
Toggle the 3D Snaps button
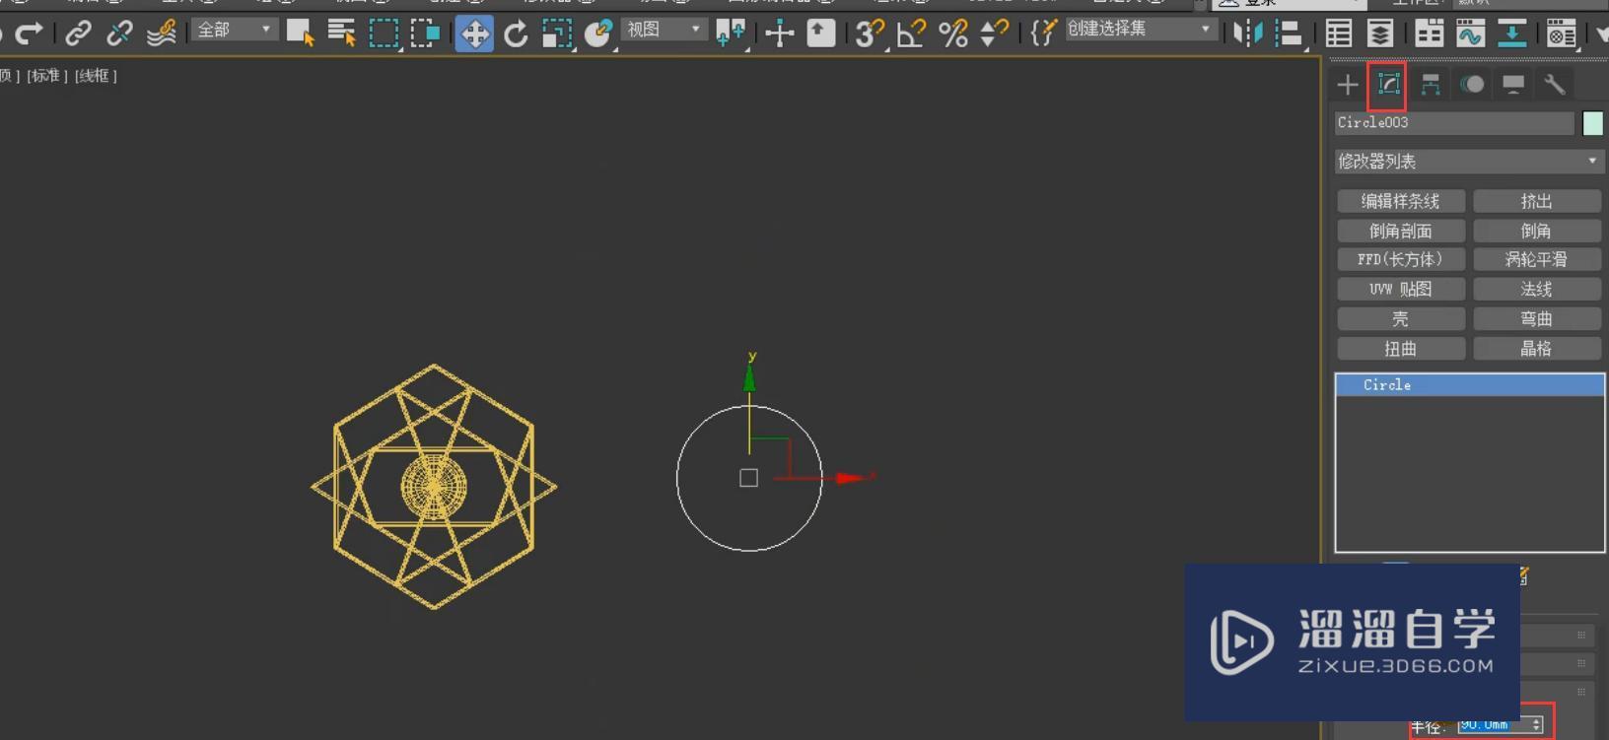(x=870, y=34)
